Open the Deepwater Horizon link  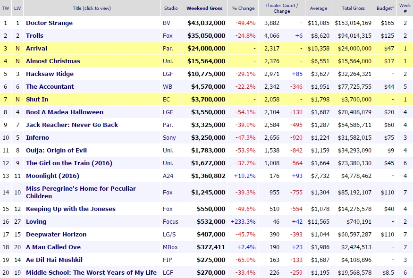pos(56,235)
